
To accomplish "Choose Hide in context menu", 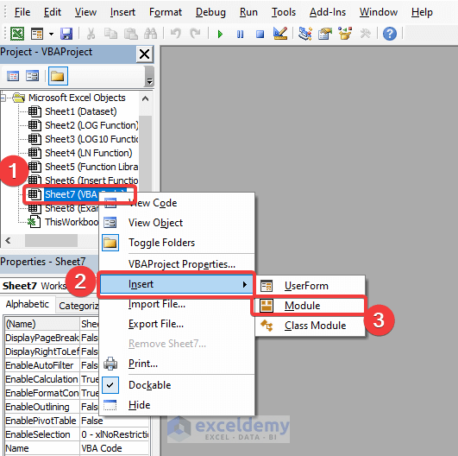I will [177, 405].
